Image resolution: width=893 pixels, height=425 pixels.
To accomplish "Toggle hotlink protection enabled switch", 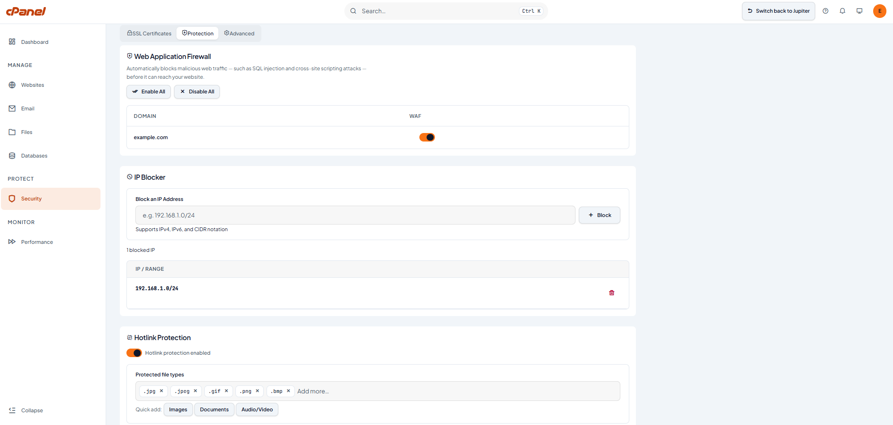I will [x=134, y=353].
